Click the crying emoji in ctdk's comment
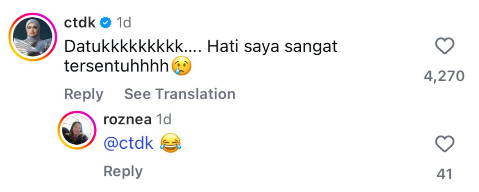 coord(182,67)
